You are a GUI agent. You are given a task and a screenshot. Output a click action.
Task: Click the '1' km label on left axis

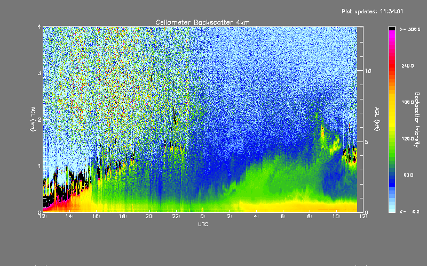point(39,166)
